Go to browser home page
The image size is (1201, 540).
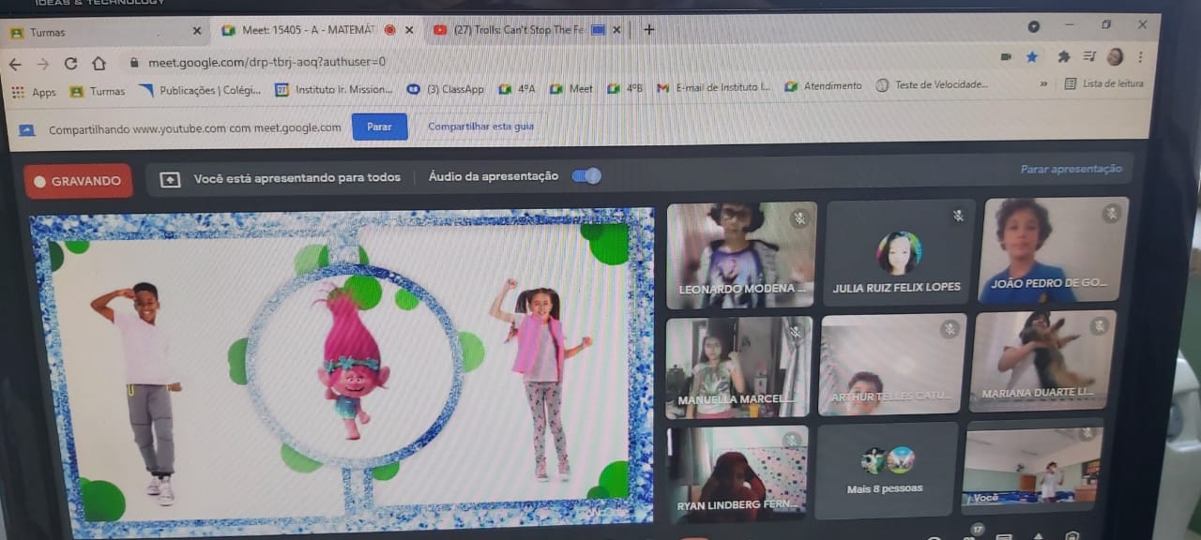point(99,64)
